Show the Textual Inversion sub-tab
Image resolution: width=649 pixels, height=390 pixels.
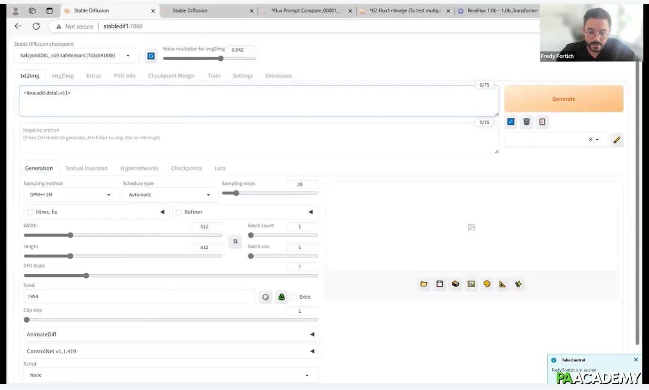(x=86, y=168)
